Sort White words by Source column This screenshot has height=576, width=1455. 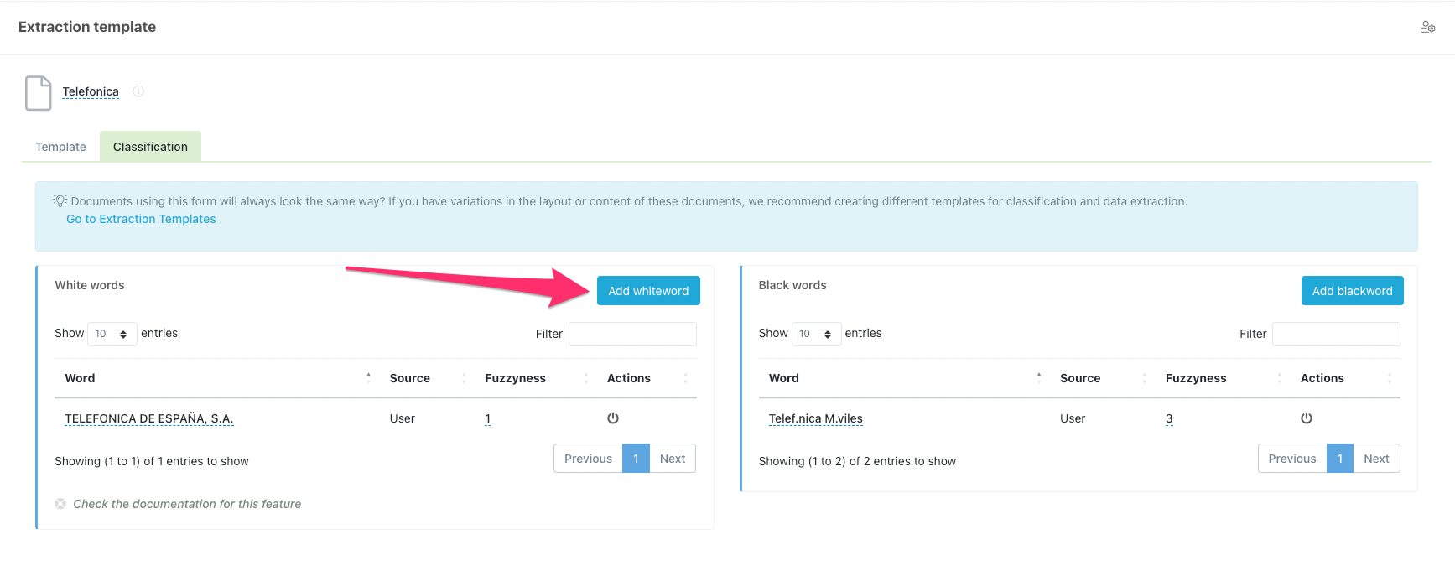[x=427, y=378]
